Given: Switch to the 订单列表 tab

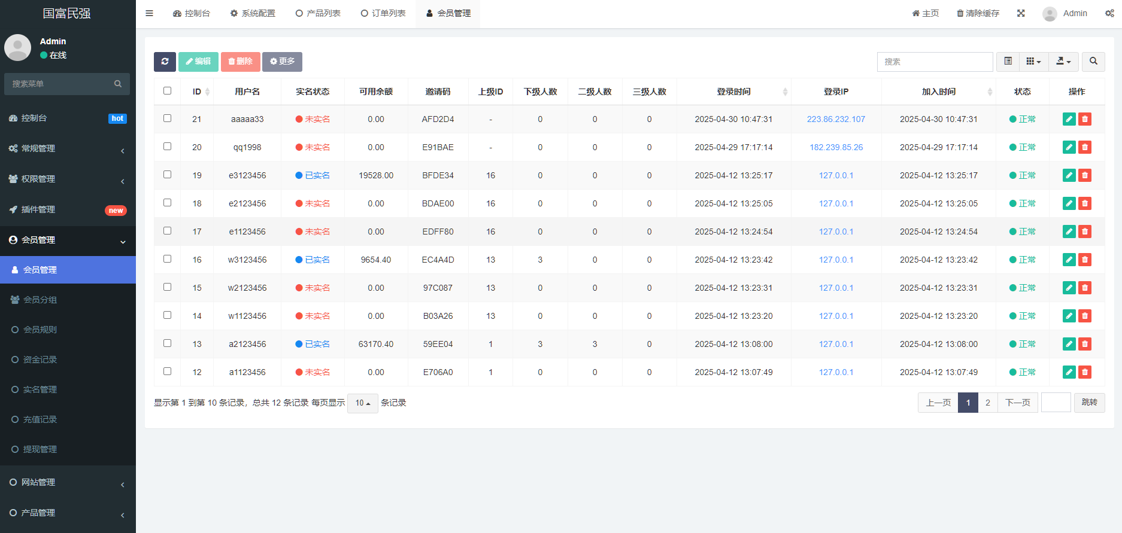Looking at the screenshot, I should pyautogui.click(x=383, y=13).
